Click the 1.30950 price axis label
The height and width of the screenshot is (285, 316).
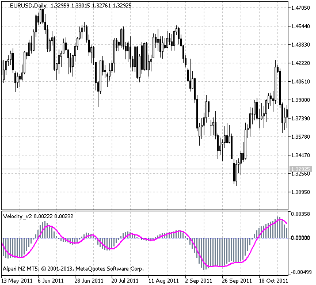tap(300, 192)
